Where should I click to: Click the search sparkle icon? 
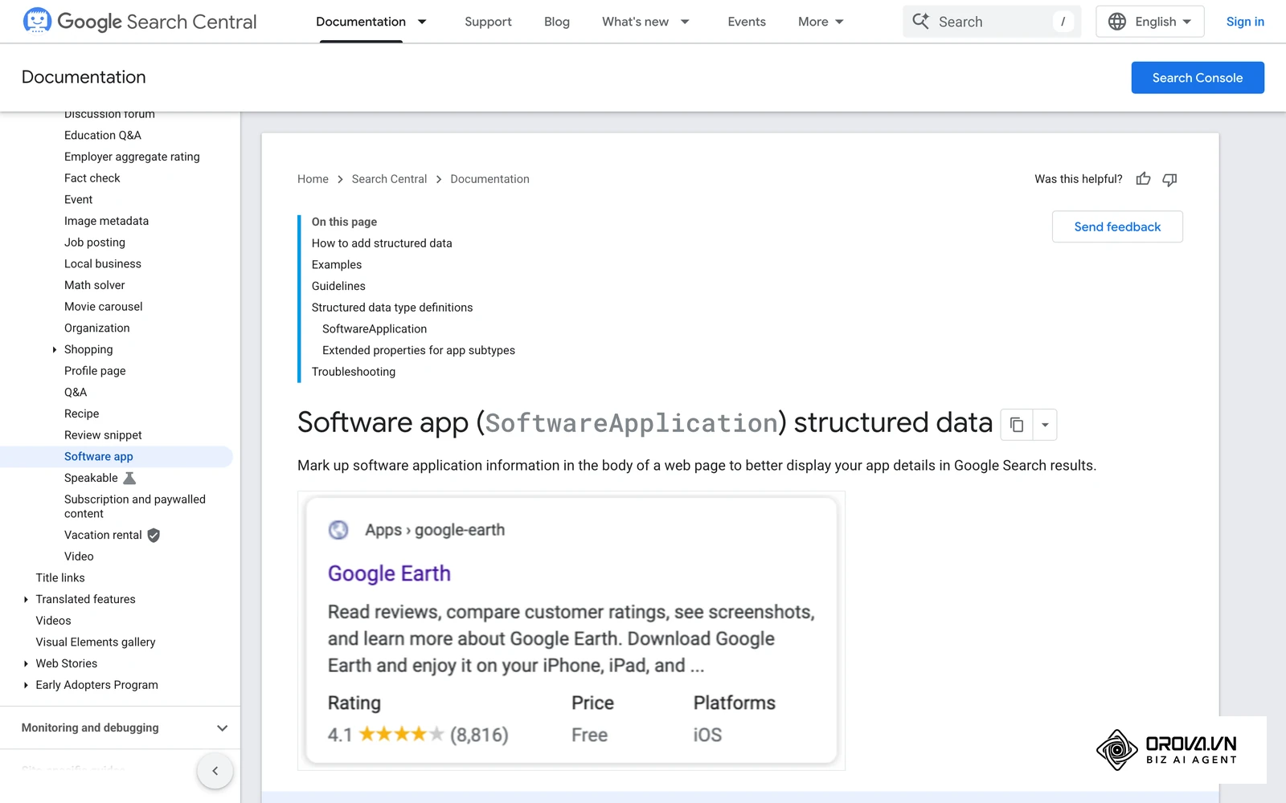point(921,22)
